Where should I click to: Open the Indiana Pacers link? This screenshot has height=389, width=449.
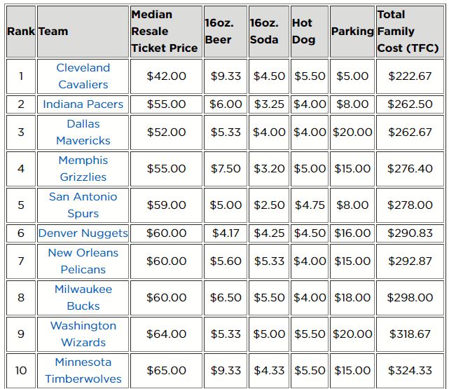[x=83, y=104]
